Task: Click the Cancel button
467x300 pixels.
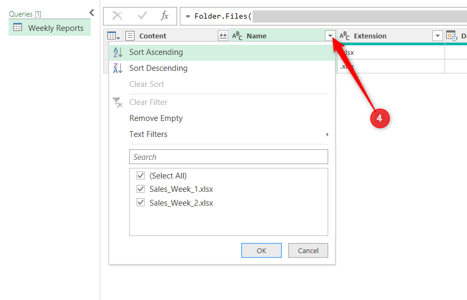Action: tap(308, 250)
